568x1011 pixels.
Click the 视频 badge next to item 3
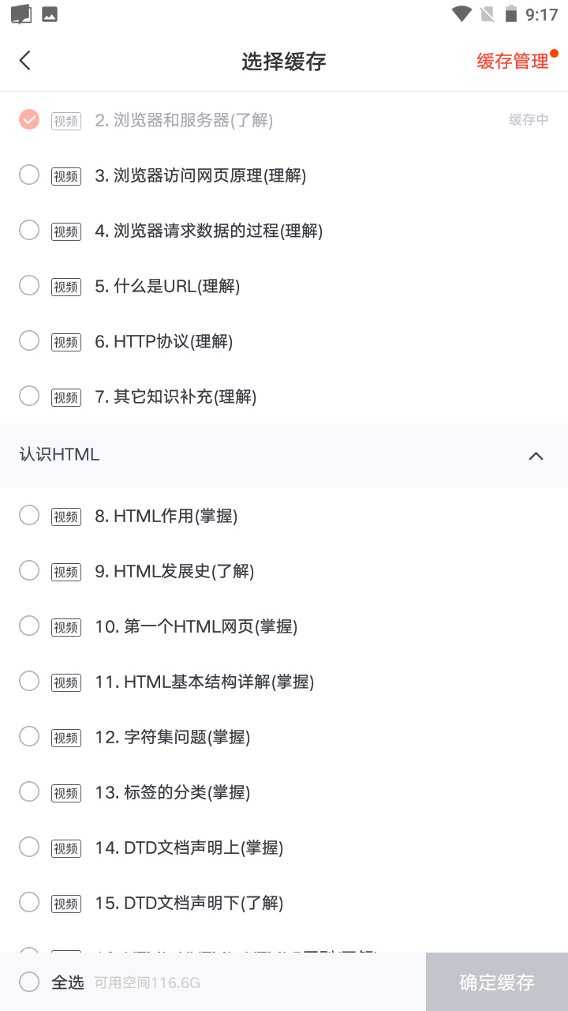point(65,176)
